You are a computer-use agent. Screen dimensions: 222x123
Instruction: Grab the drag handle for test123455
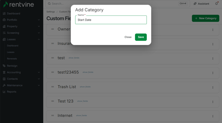pyautogui.click(x=53, y=72)
